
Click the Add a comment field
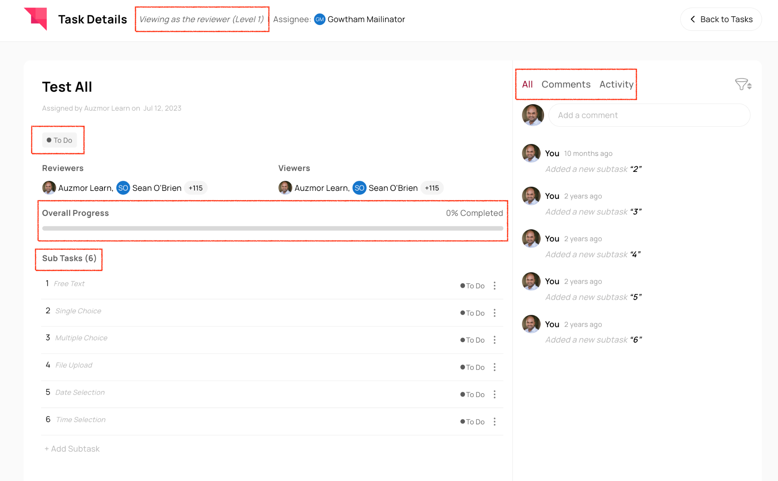tap(649, 115)
